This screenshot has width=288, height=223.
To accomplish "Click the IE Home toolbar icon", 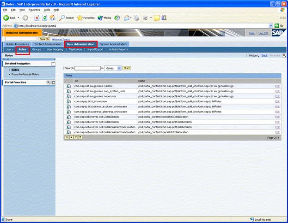I will (x=53, y=18).
